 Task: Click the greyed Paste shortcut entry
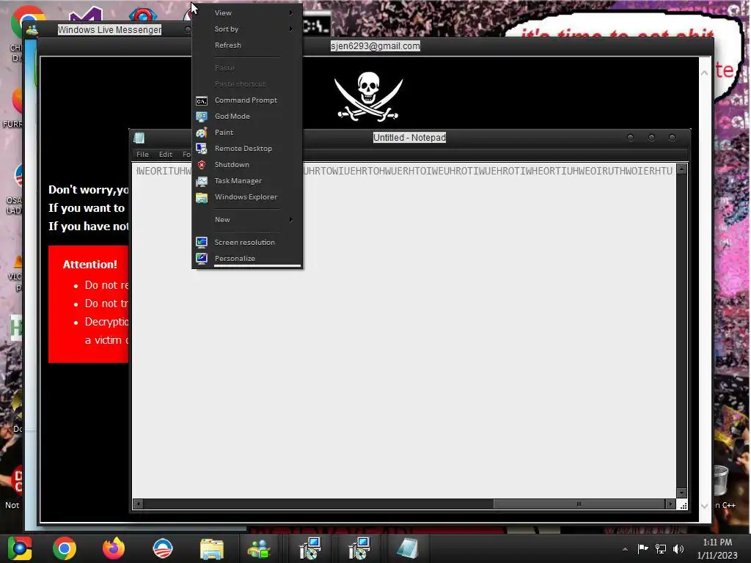(x=240, y=84)
